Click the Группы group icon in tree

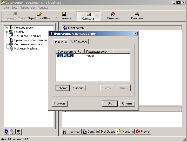pyautogui.click(x=11, y=32)
